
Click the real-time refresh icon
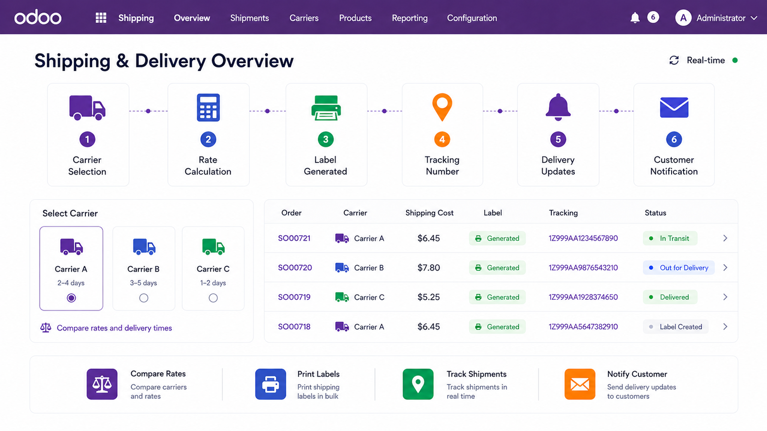(x=674, y=60)
